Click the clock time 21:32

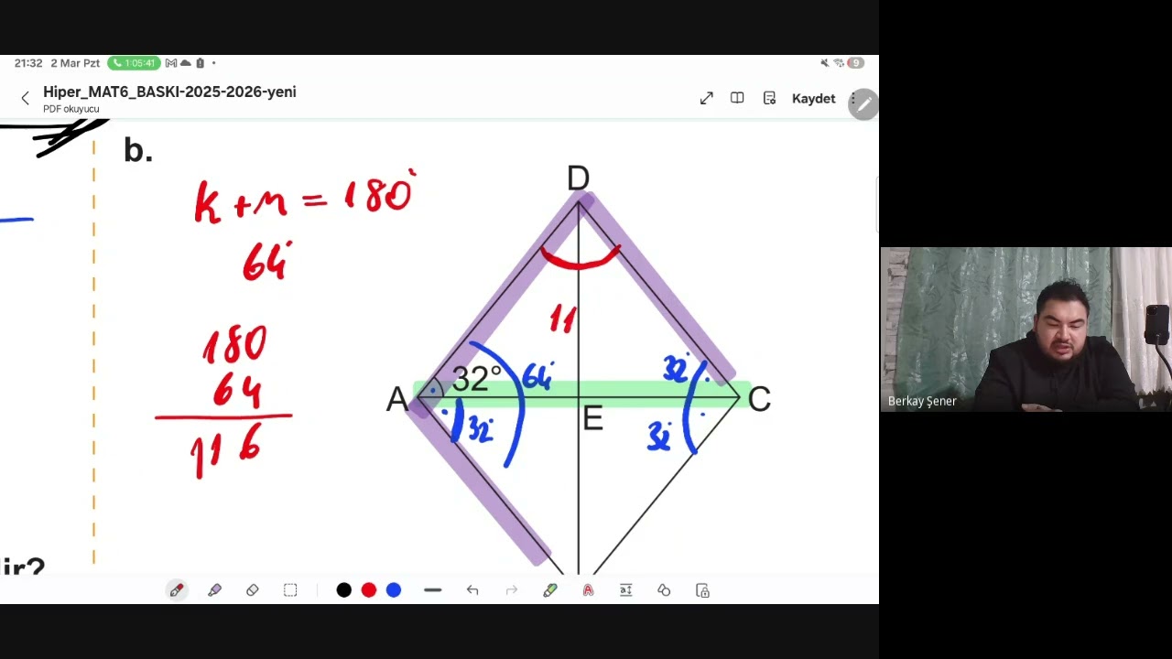click(28, 63)
